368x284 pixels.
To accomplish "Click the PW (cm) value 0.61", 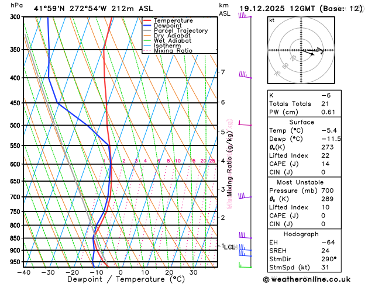I will click(x=328, y=112).
